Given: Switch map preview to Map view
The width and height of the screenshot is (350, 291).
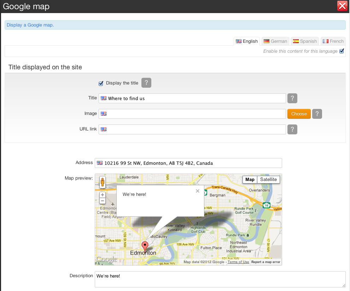Looking at the screenshot, I should coord(250,180).
